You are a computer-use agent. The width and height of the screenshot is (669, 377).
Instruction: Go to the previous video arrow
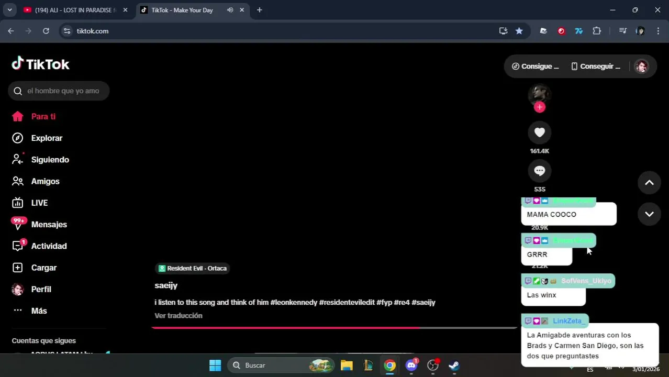point(649,183)
